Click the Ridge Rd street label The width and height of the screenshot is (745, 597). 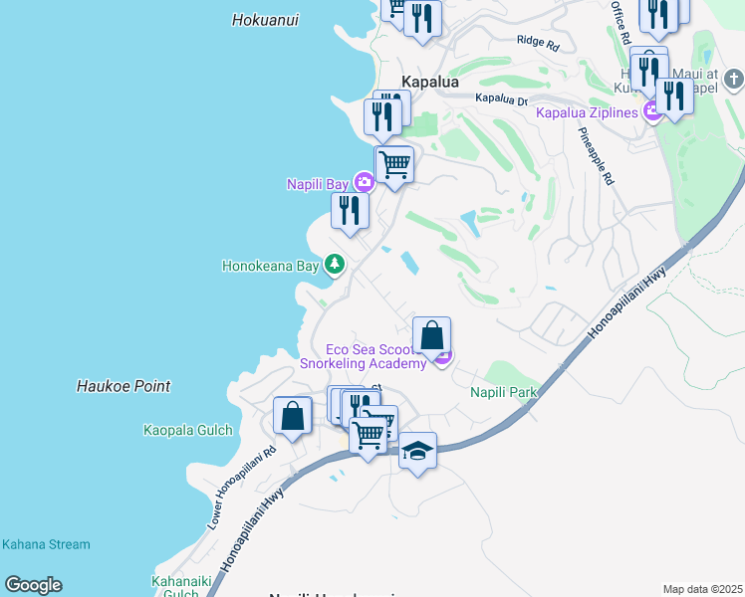pyautogui.click(x=538, y=43)
